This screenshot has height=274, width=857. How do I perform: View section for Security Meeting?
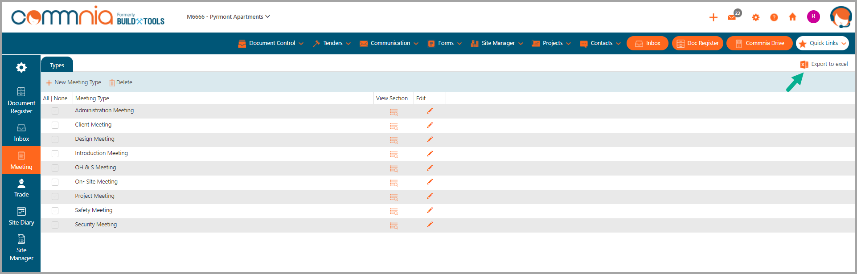(x=394, y=225)
